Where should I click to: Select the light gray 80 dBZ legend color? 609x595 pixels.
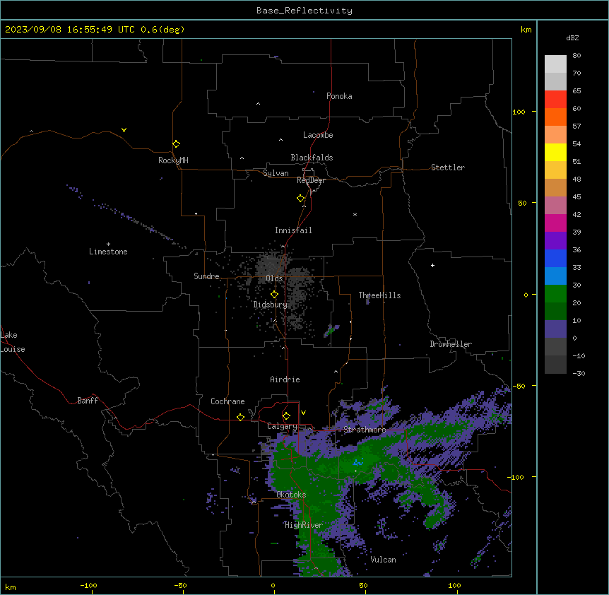click(555, 64)
